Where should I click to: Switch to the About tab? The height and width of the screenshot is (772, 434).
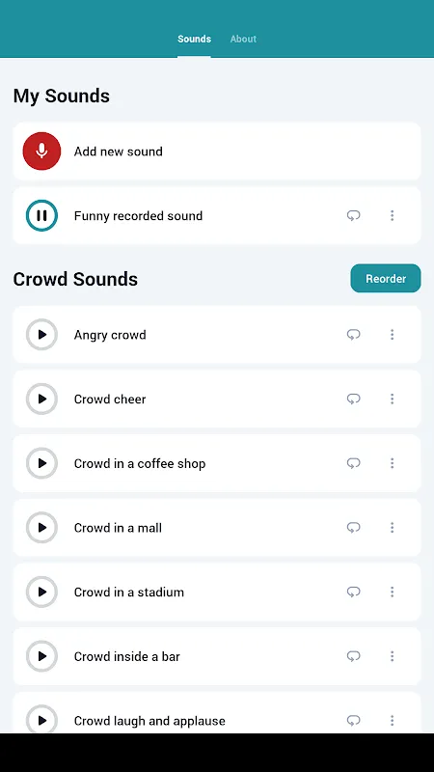click(243, 39)
